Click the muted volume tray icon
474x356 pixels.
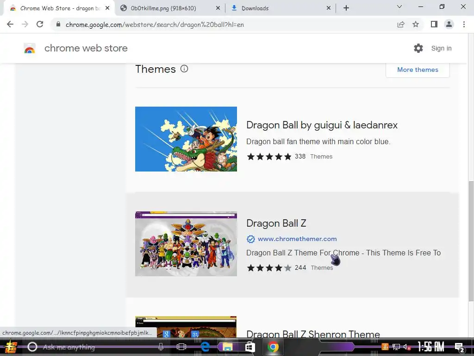pos(407,347)
